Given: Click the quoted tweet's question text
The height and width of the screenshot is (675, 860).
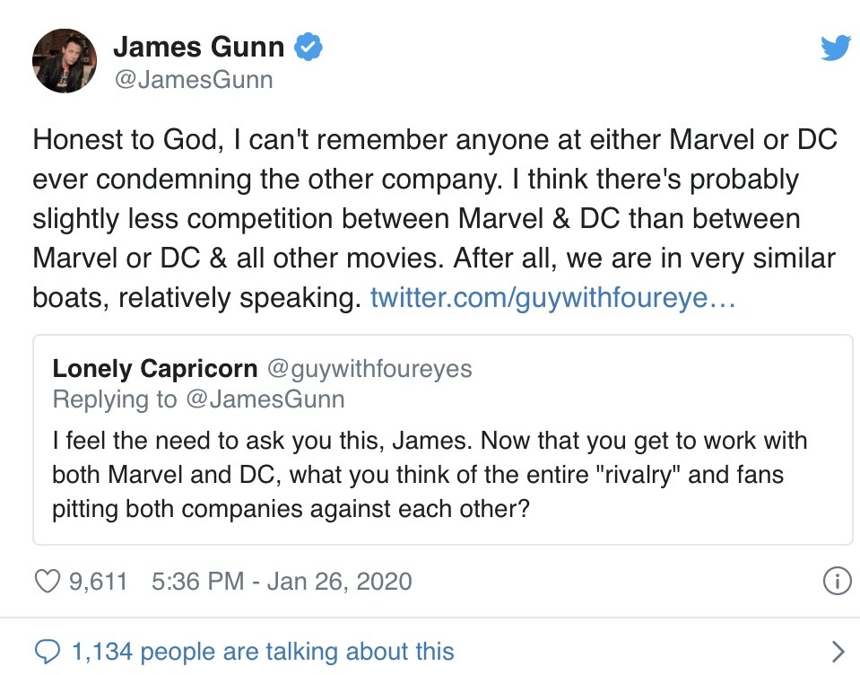Looking at the screenshot, I should (430, 472).
